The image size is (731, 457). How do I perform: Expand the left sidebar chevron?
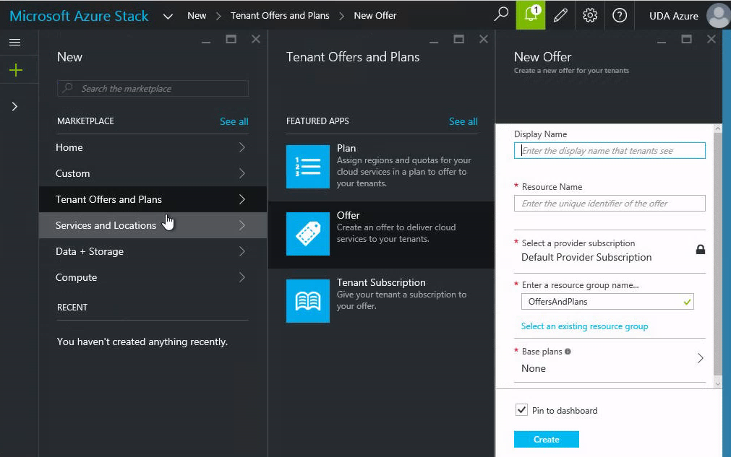(x=15, y=106)
